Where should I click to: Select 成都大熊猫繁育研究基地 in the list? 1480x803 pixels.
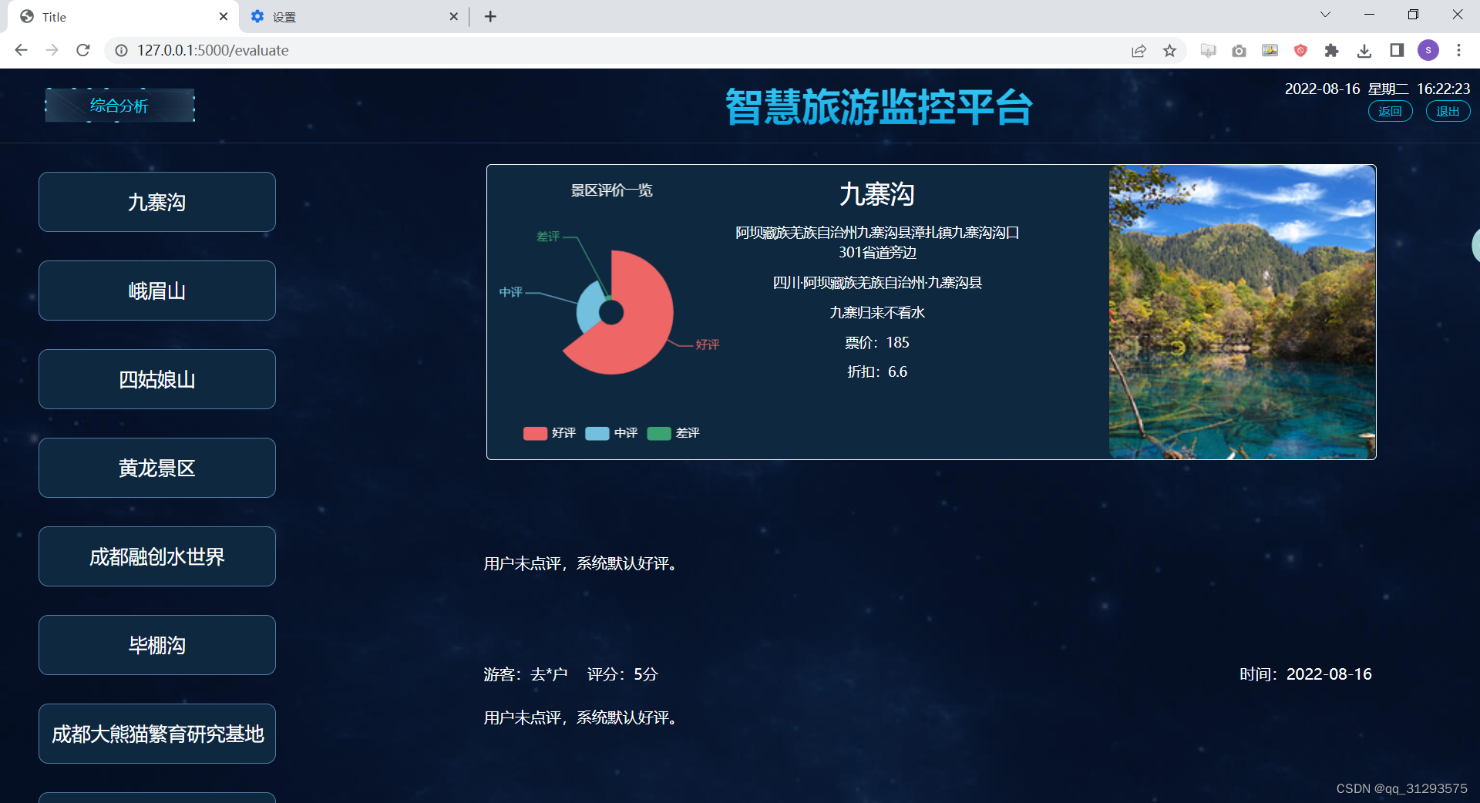pyautogui.click(x=157, y=734)
